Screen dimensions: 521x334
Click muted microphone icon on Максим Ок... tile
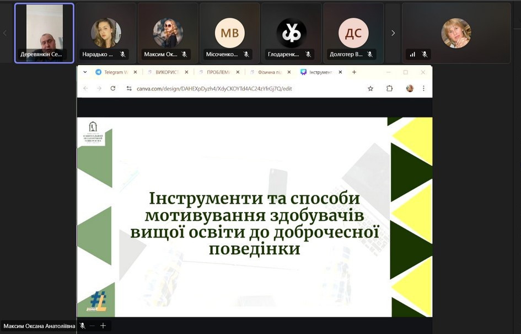click(184, 54)
